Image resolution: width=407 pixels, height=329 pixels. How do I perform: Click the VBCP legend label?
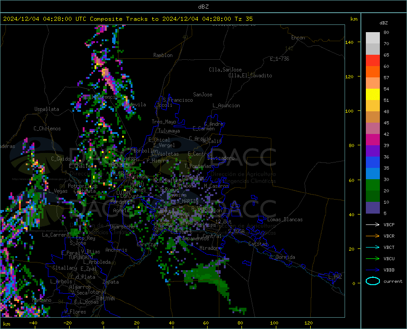coord(389,224)
